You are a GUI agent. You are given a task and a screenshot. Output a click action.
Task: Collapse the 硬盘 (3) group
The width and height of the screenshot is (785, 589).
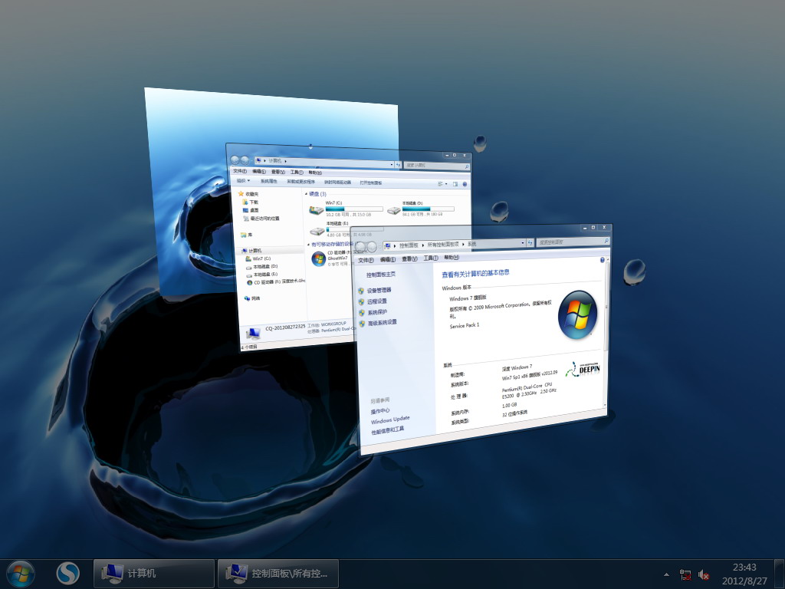(x=307, y=194)
